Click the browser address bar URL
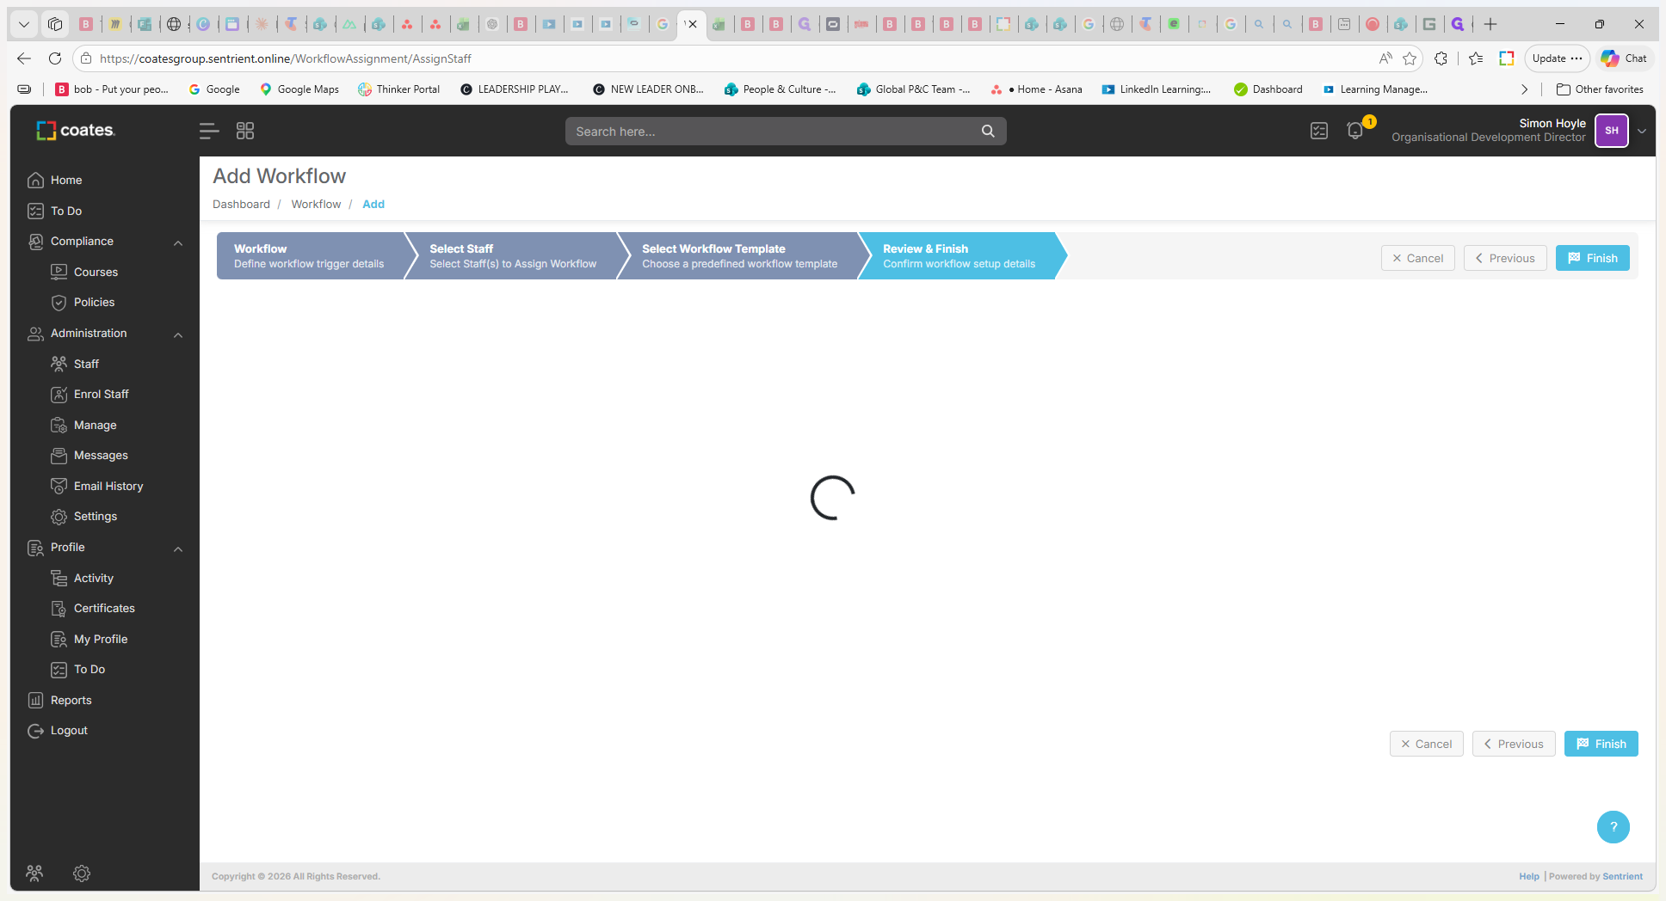Screen dimensions: 1666x901 pos(285,58)
